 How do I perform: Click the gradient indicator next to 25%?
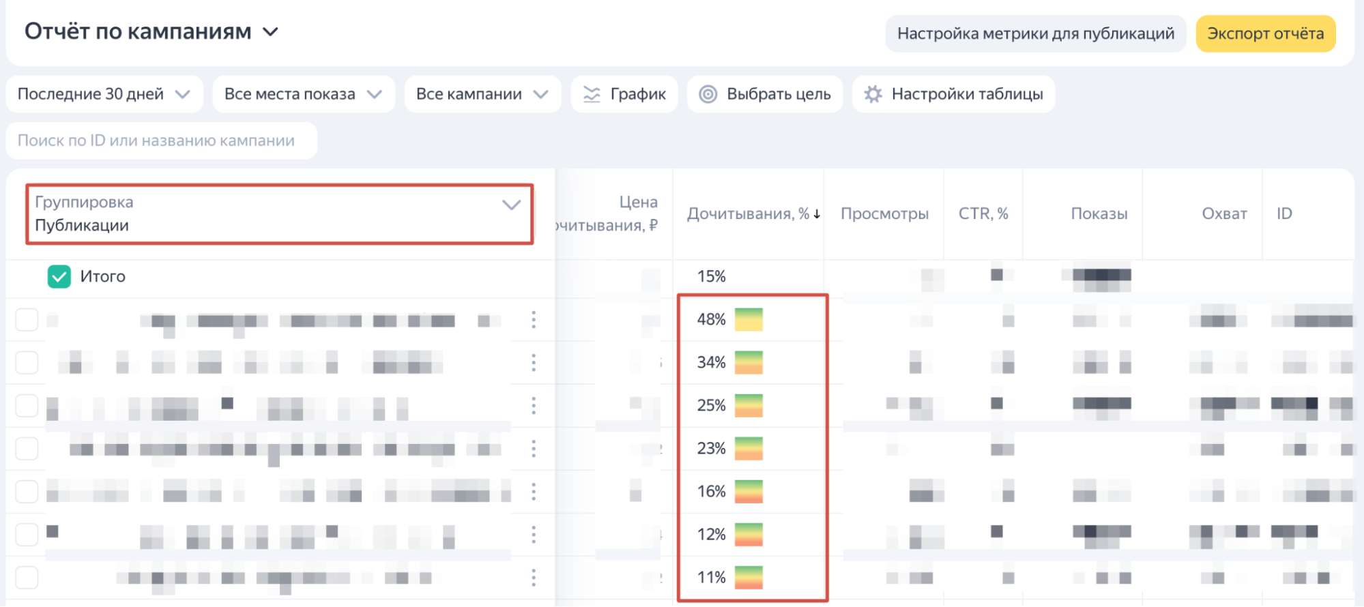click(749, 405)
